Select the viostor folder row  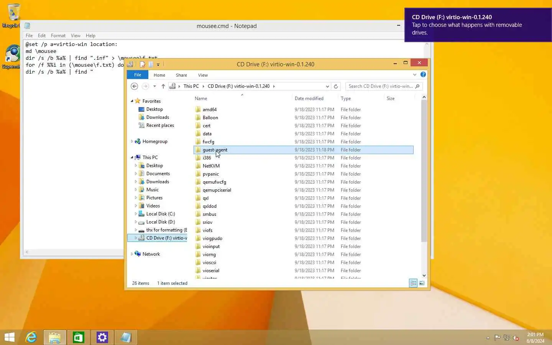coord(303,277)
